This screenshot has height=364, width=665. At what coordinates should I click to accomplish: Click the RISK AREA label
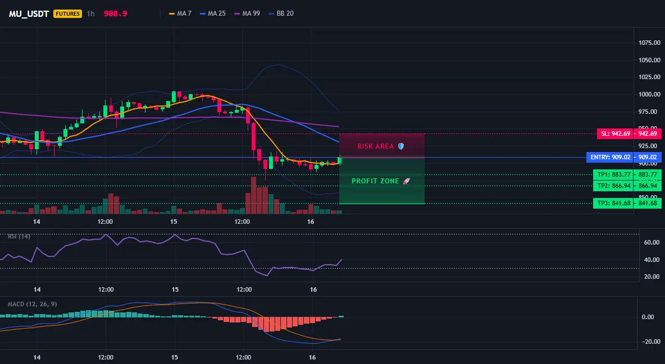click(375, 146)
